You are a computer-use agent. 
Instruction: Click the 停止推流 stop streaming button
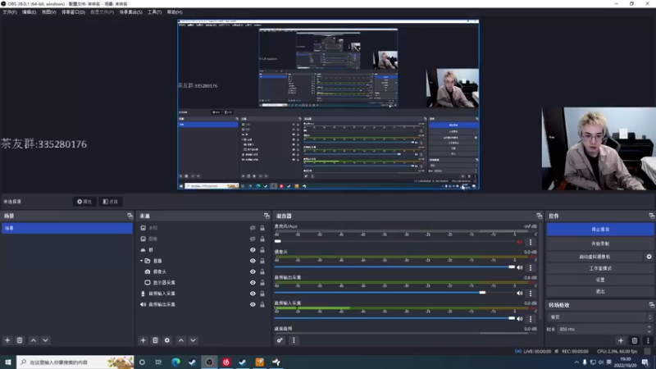[x=600, y=230]
